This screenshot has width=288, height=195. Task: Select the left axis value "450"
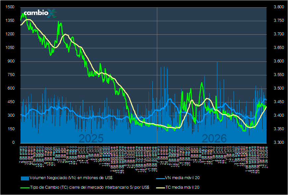[x=11, y=102]
